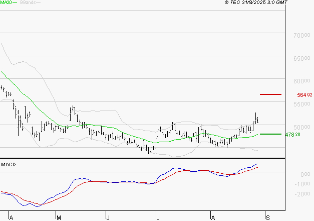
Task: Click the MACD 0.00 axis label
Action: 305,174
